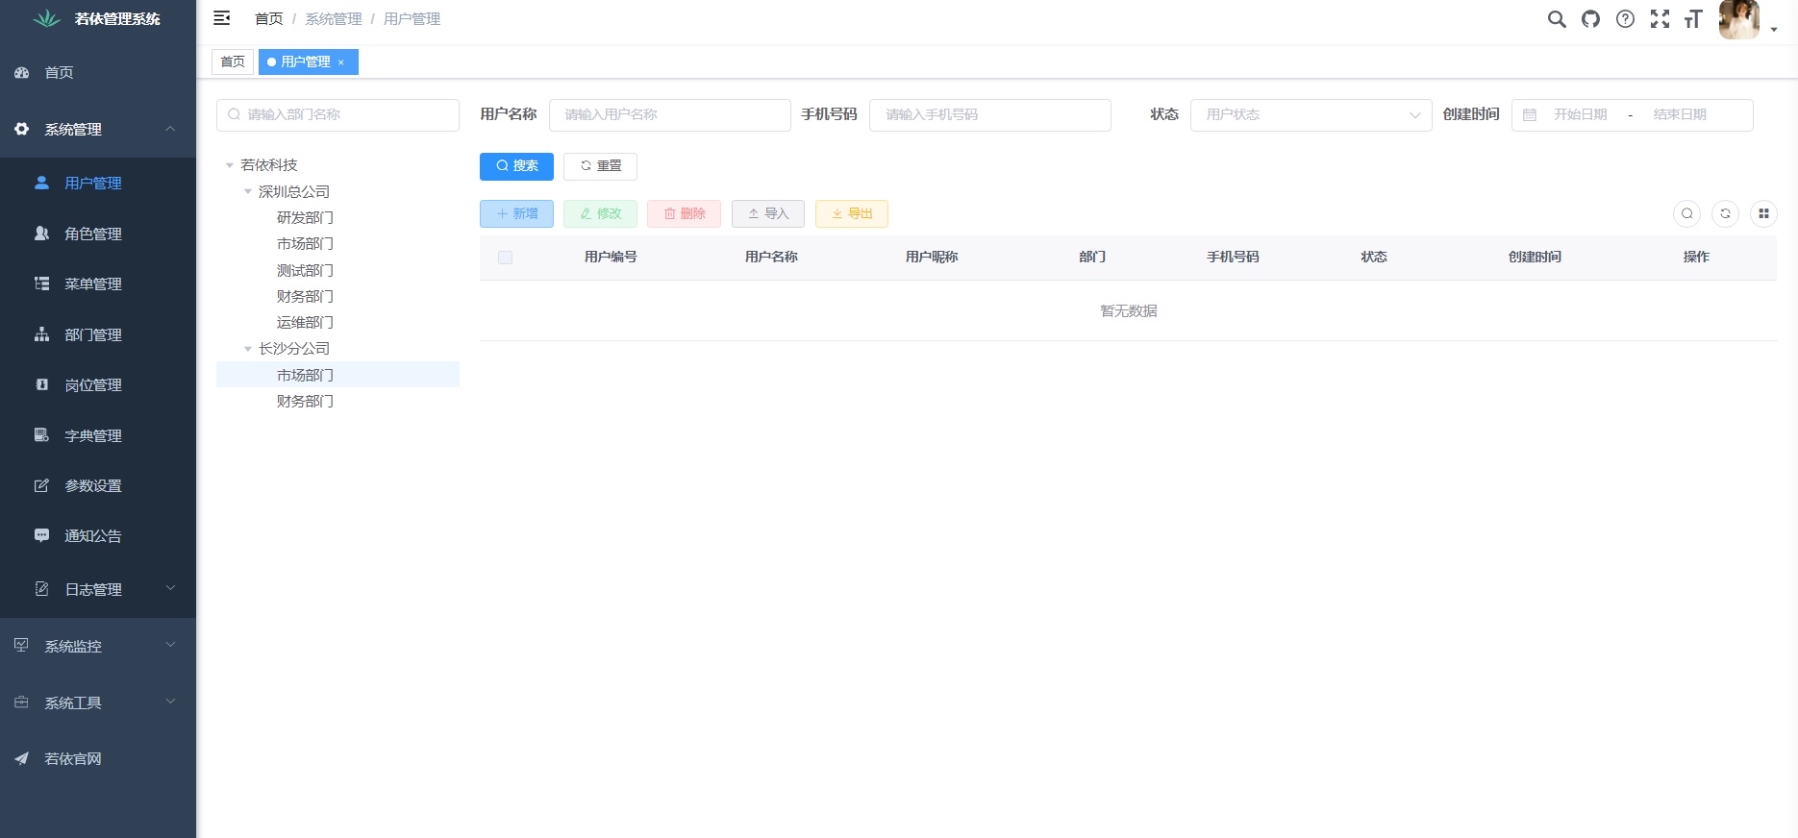1798x838 pixels.
Task: Expand the 系统工具 sidebar menu
Action: pos(98,702)
